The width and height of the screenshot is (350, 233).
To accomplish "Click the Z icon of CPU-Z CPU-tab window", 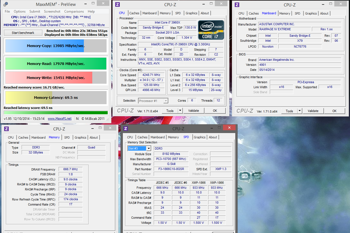I will [x=118, y=4].
